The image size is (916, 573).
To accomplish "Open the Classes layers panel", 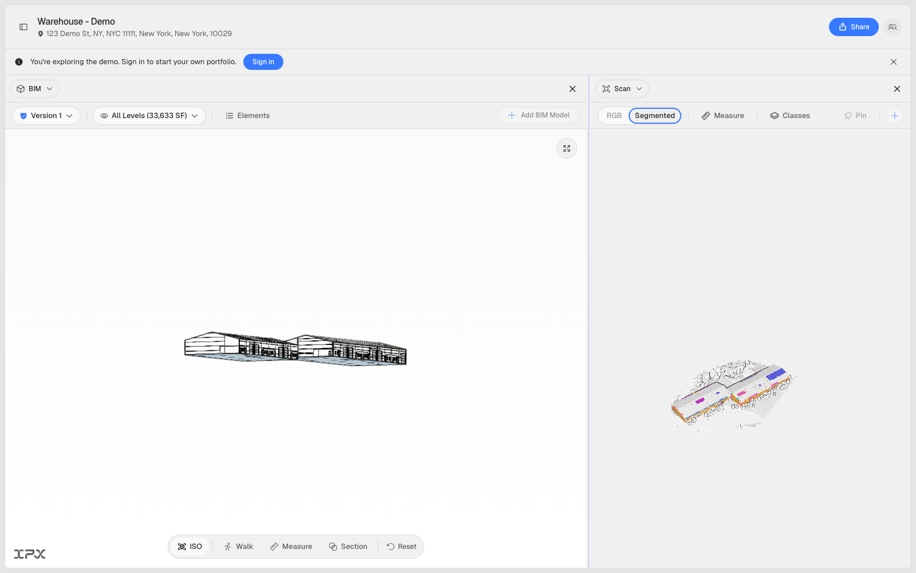I will click(790, 116).
